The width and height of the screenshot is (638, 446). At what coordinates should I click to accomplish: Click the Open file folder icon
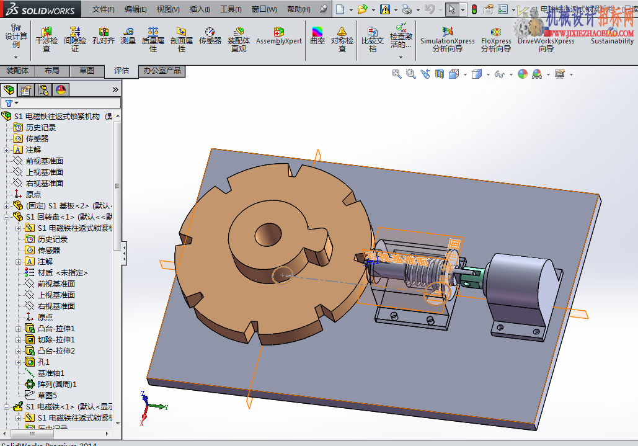click(x=362, y=9)
